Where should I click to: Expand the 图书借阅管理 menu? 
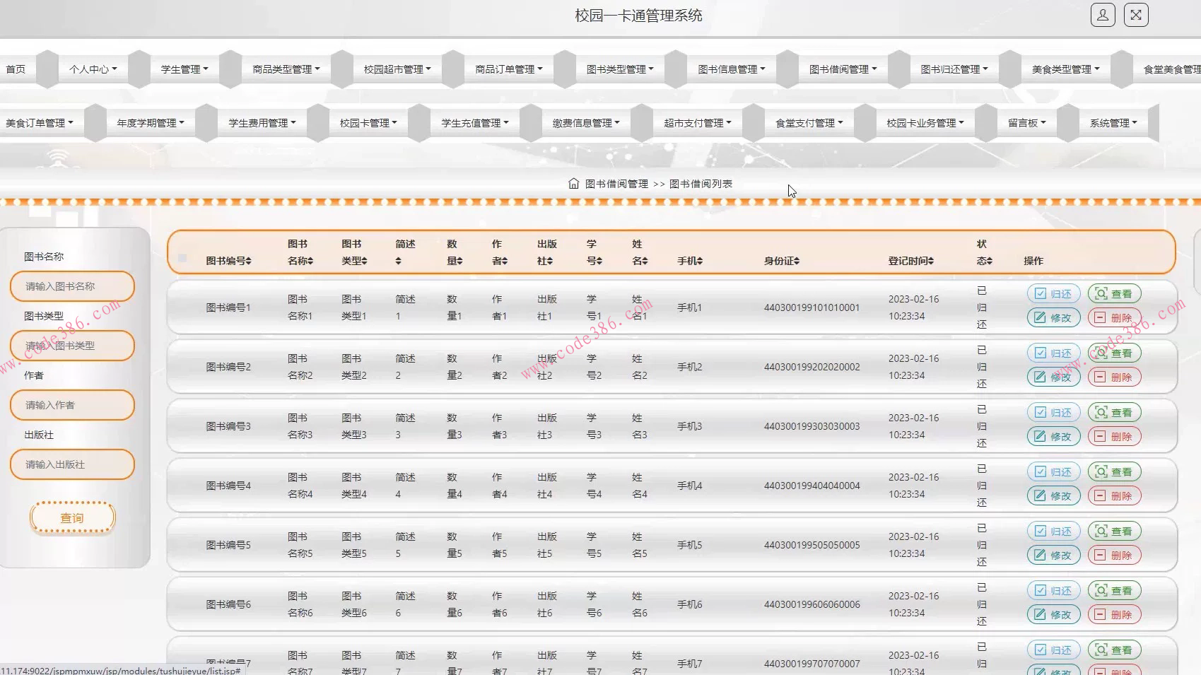(843, 69)
